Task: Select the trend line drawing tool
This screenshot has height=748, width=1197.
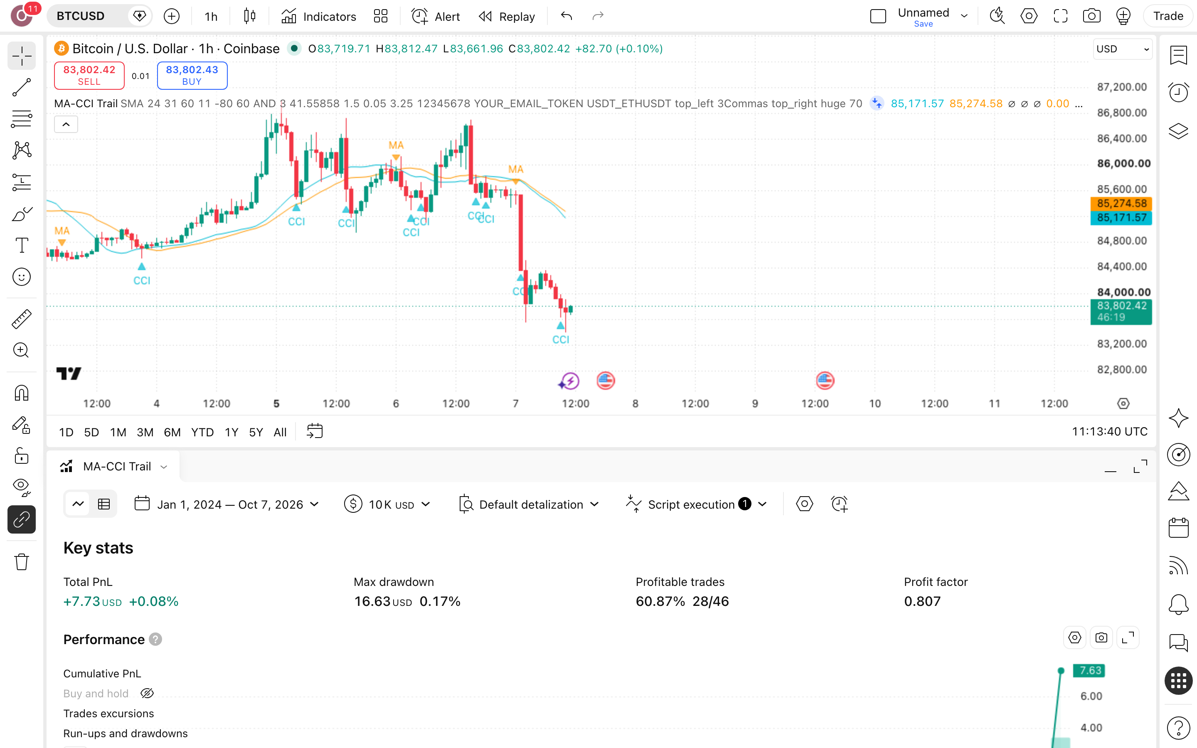Action: (21, 88)
